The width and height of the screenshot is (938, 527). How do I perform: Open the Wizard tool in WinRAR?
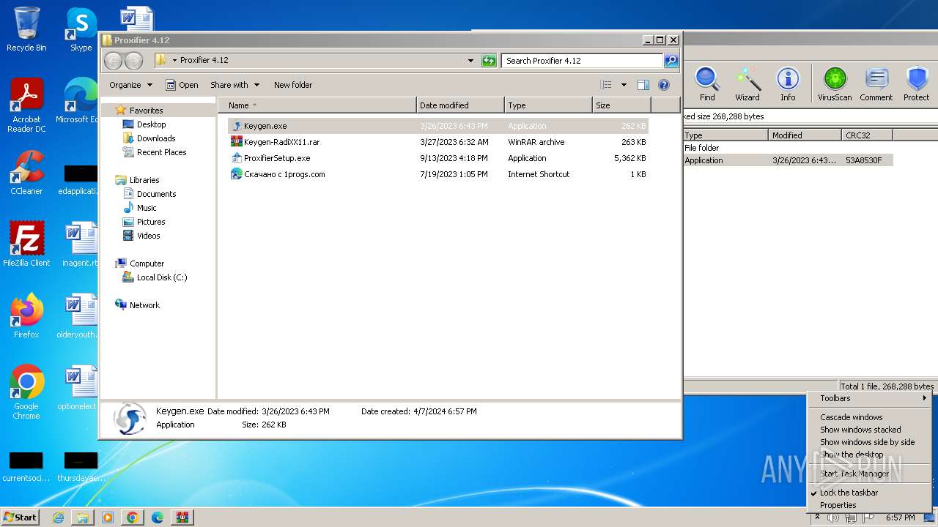pyautogui.click(x=747, y=83)
